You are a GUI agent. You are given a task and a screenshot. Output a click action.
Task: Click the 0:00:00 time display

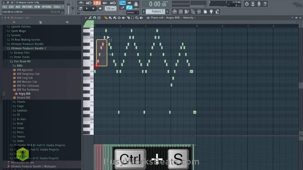pyautogui.click(x=158, y=4)
